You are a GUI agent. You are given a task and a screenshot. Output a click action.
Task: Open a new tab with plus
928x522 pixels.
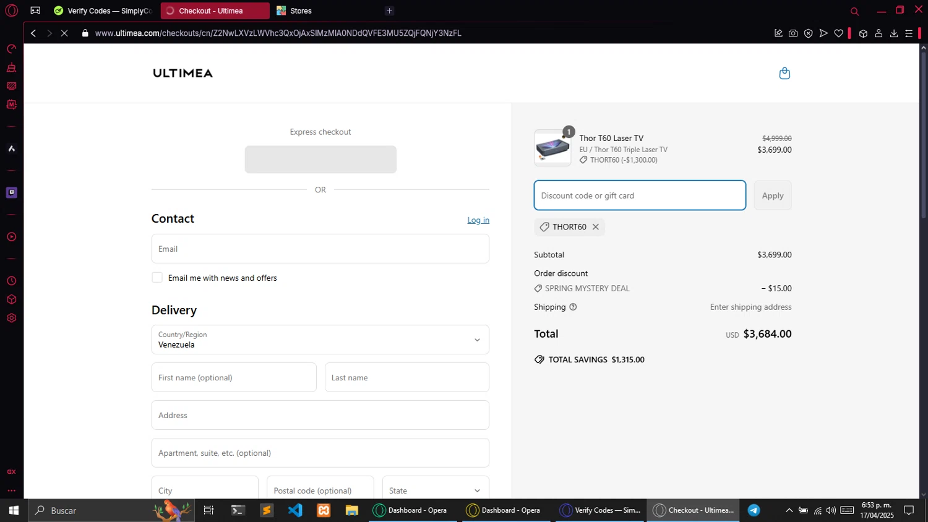click(389, 11)
